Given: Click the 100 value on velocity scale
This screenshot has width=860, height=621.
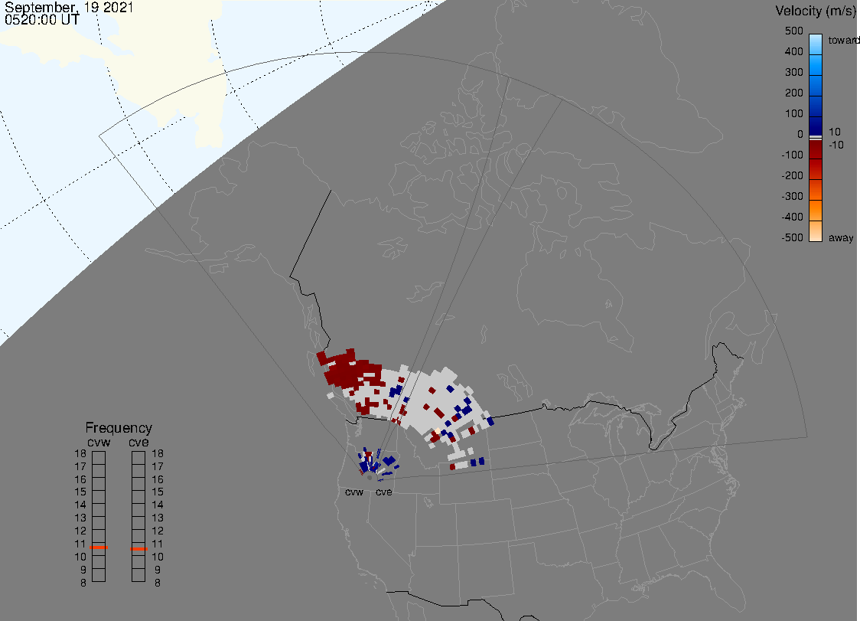Looking at the screenshot, I should coord(793,113).
